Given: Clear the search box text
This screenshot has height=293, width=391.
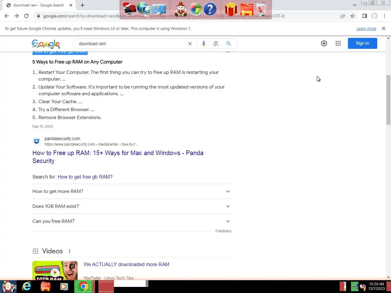Looking at the screenshot, I should click(x=190, y=44).
